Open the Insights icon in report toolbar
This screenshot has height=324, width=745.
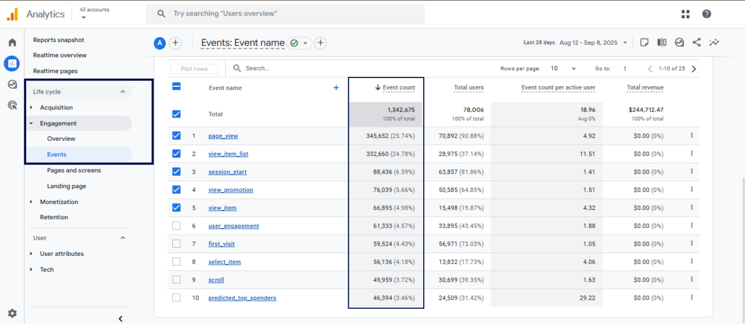coord(679,42)
